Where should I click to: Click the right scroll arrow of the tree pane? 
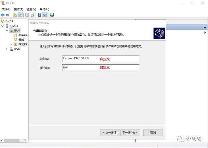[25, 140]
